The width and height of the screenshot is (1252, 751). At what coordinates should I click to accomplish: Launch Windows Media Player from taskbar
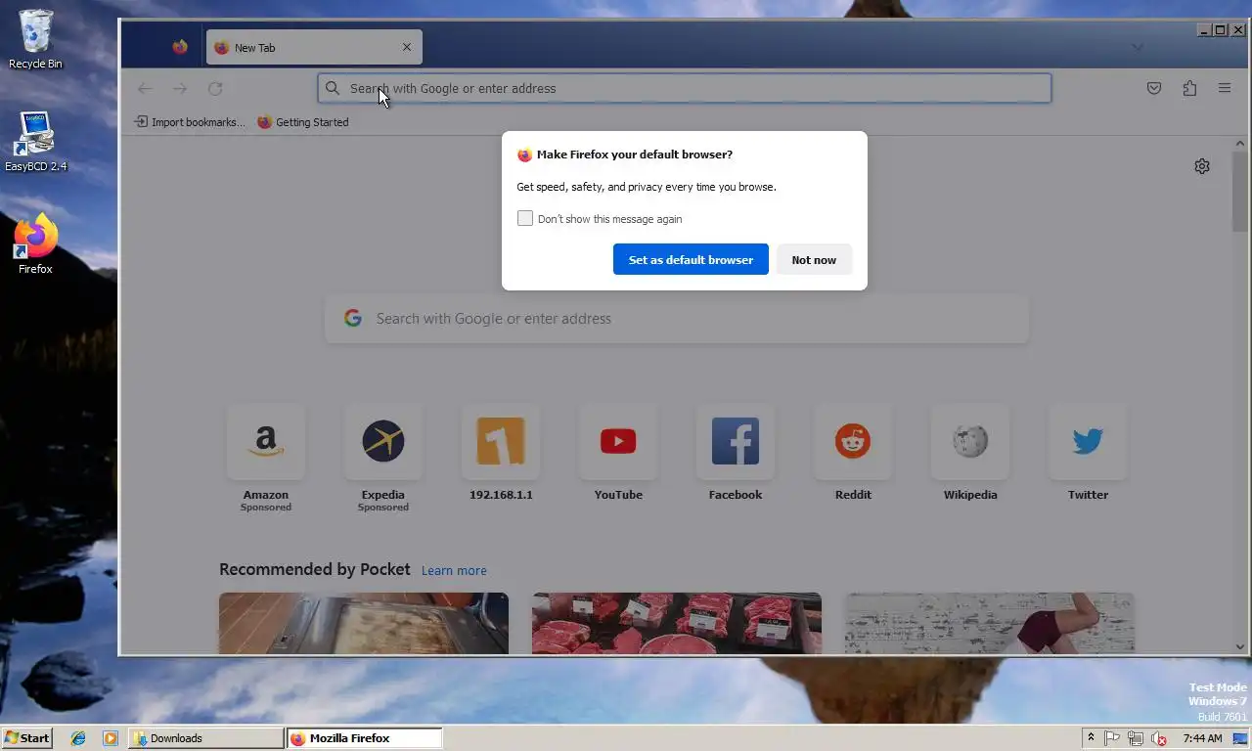click(110, 738)
